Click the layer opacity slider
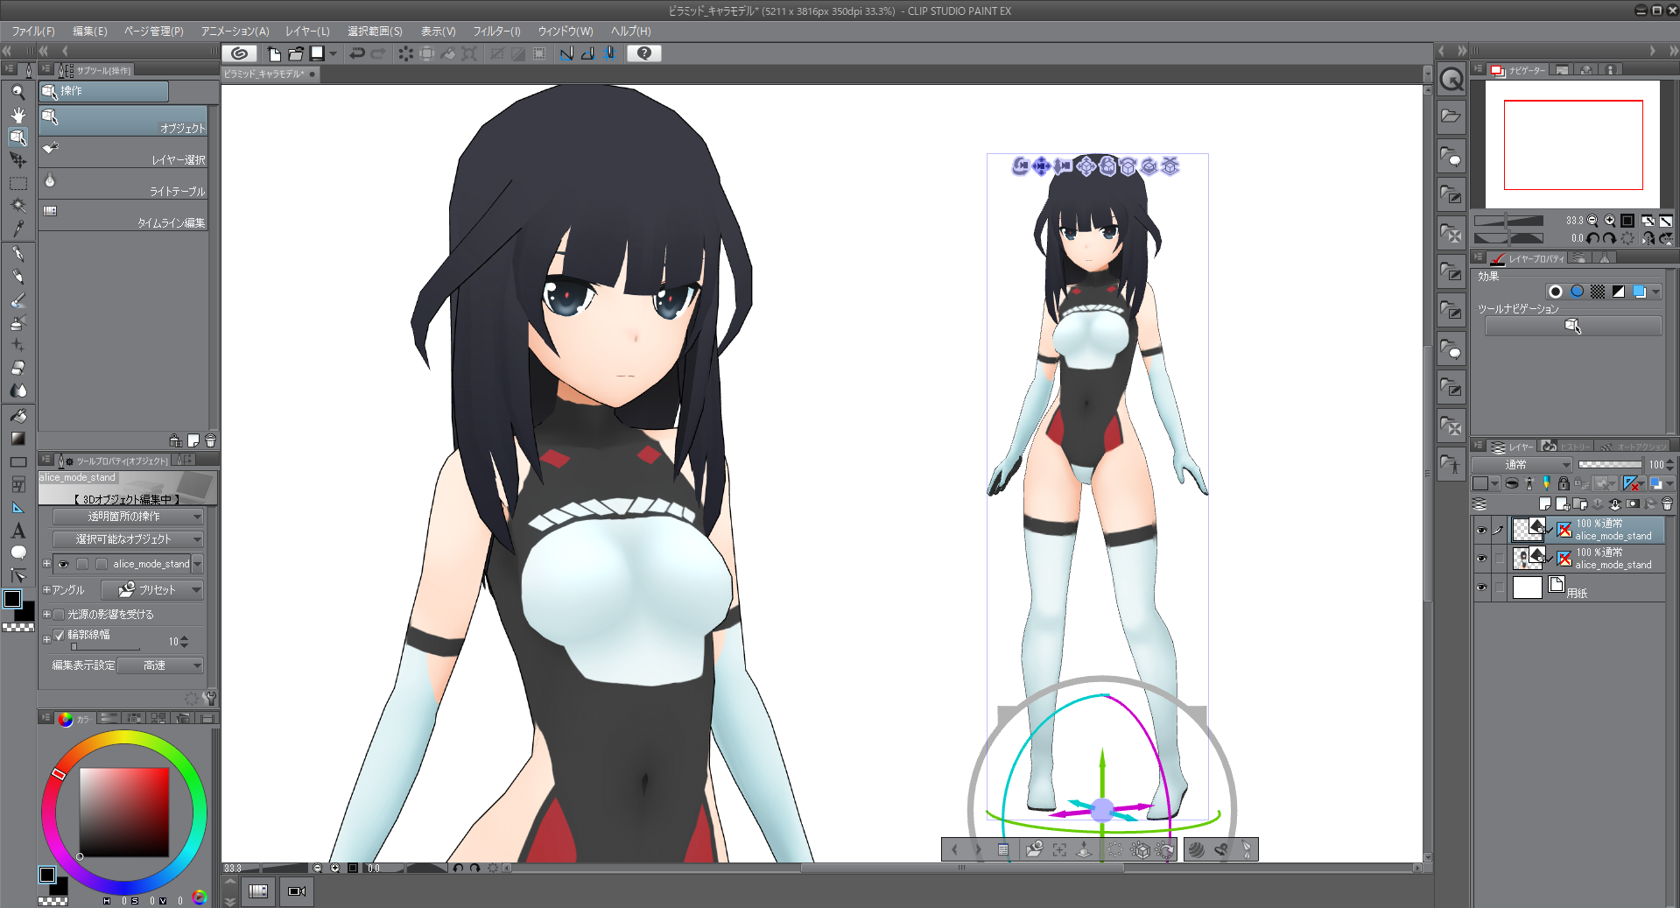Viewport: 1680px width, 908px height. pos(1610,465)
